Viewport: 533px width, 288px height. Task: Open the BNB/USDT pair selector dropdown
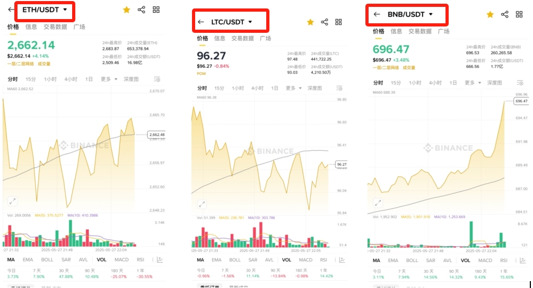[410, 14]
